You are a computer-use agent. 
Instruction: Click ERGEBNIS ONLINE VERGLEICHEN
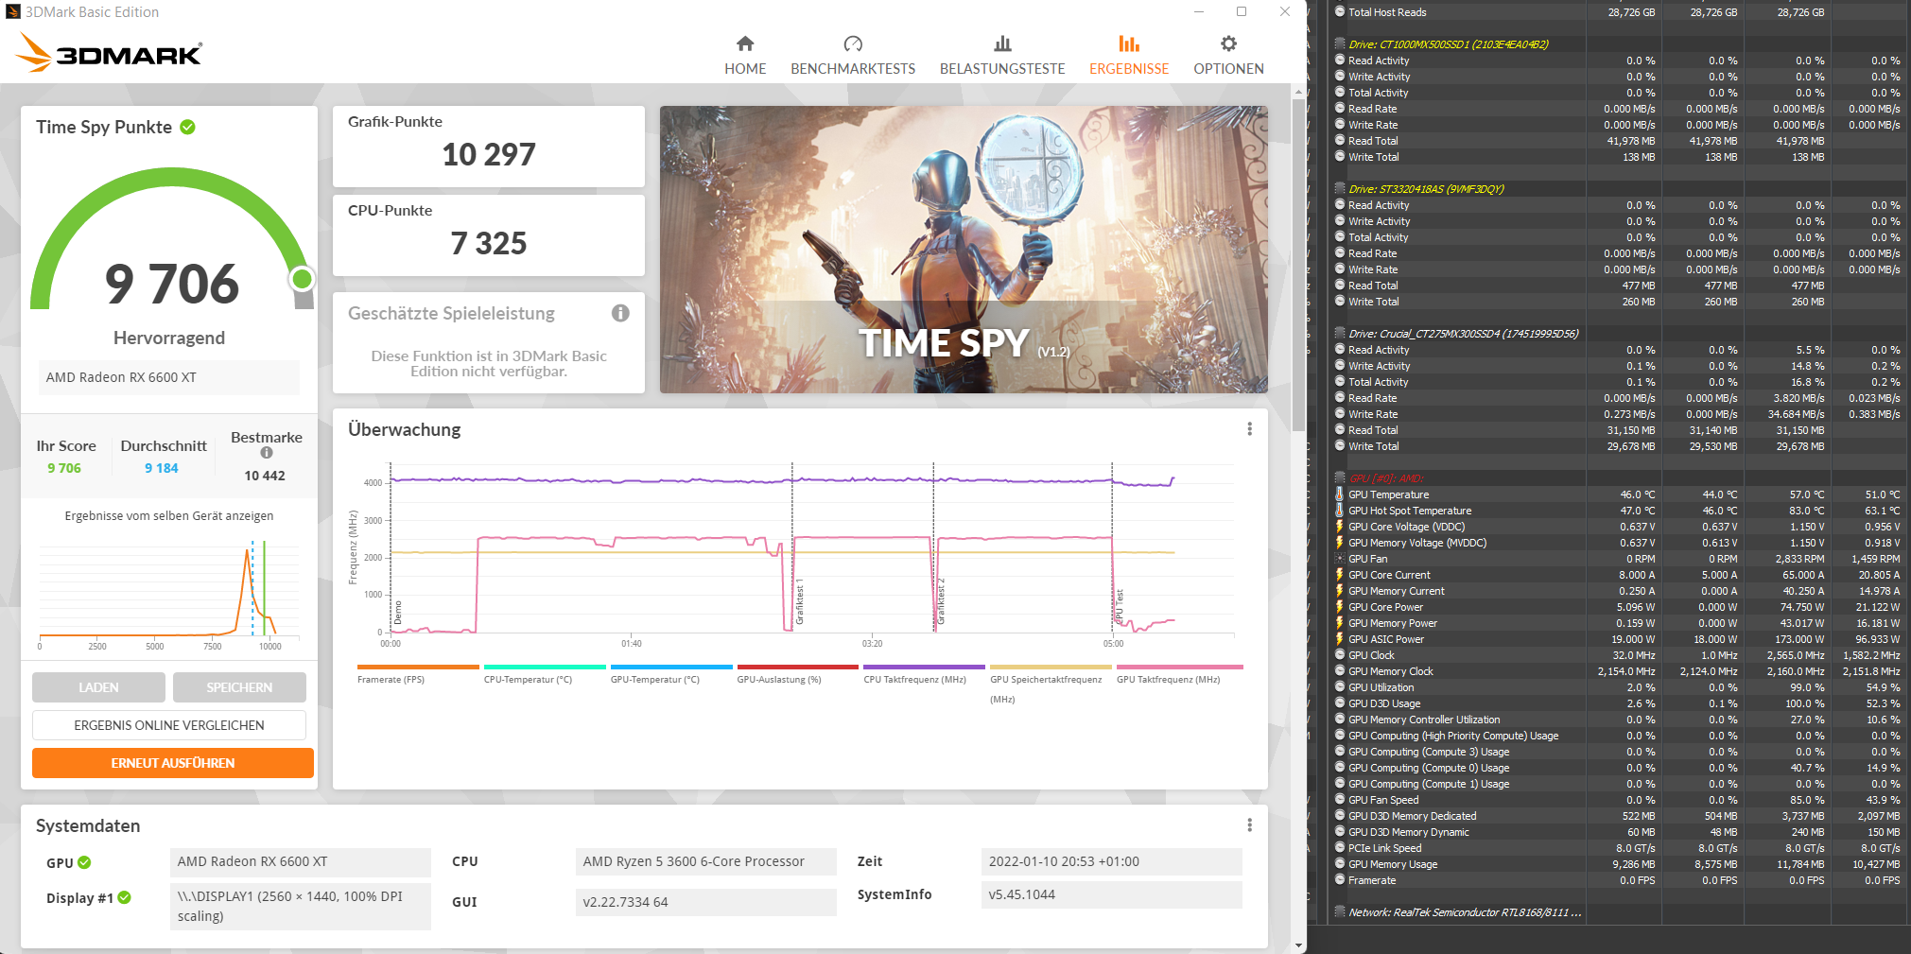pyautogui.click(x=168, y=724)
